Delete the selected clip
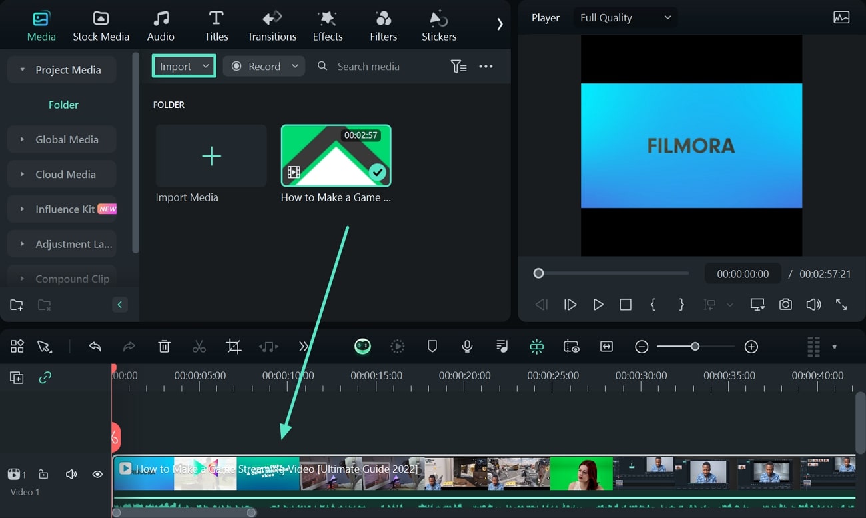This screenshot has width=866, height=518. click(x=164, y=346)
